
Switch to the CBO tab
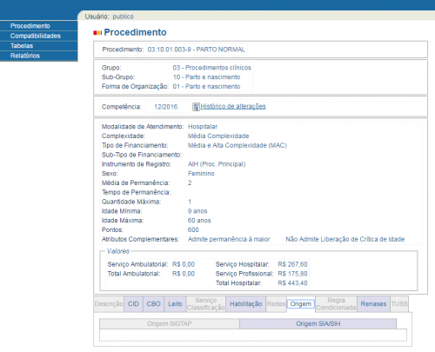(x=153, y=304)
